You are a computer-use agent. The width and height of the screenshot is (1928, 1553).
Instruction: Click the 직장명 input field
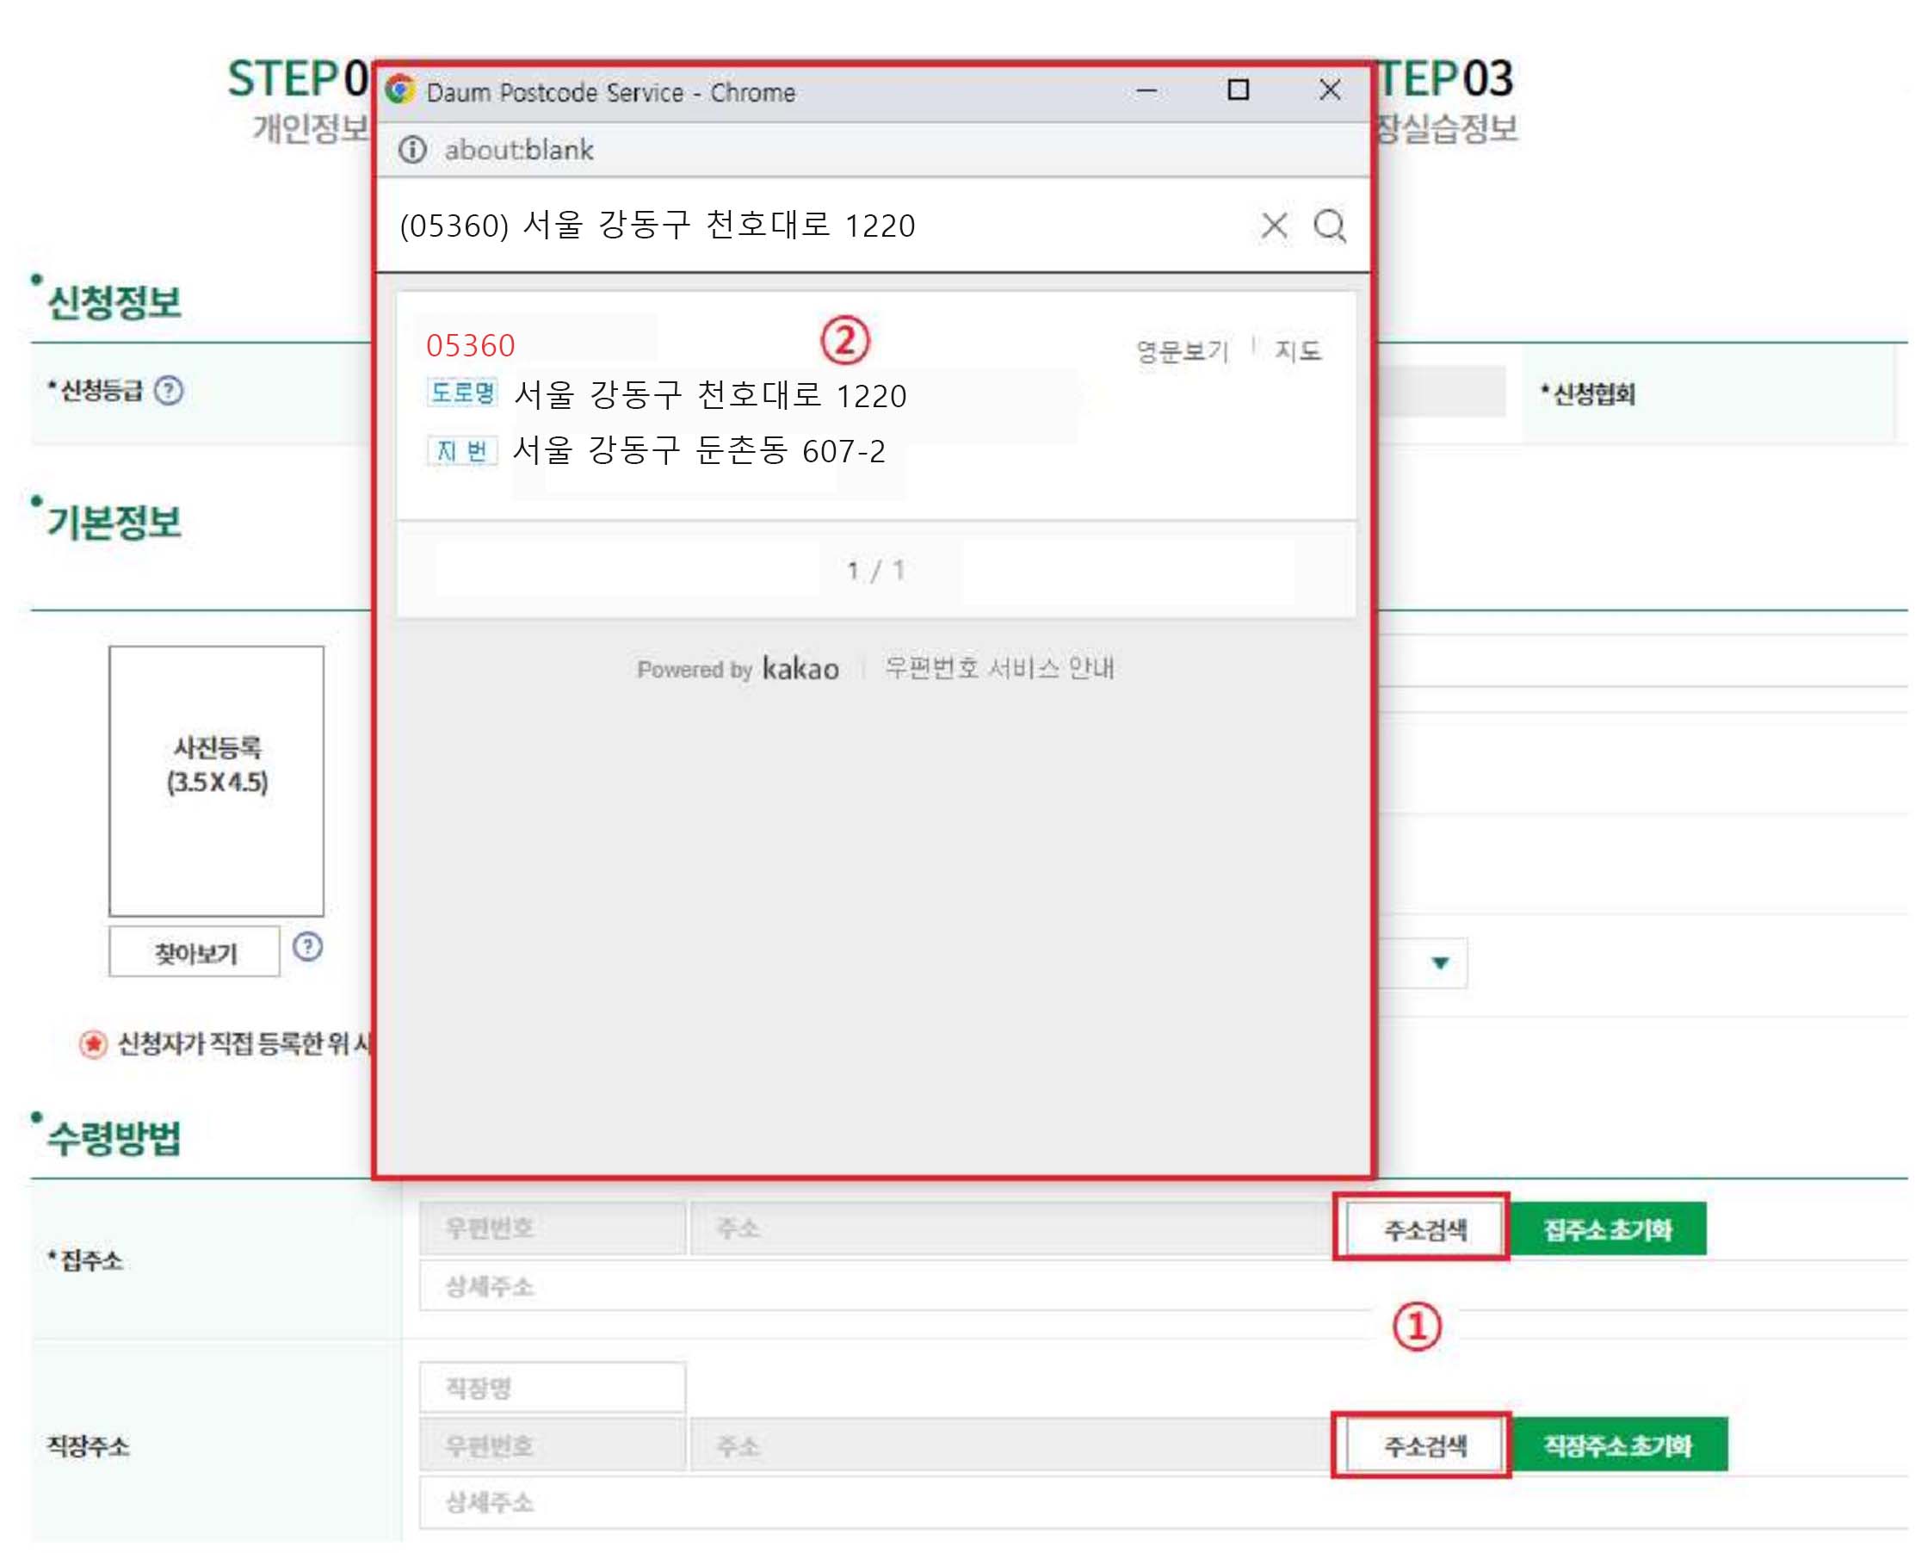pos(553,1389)
